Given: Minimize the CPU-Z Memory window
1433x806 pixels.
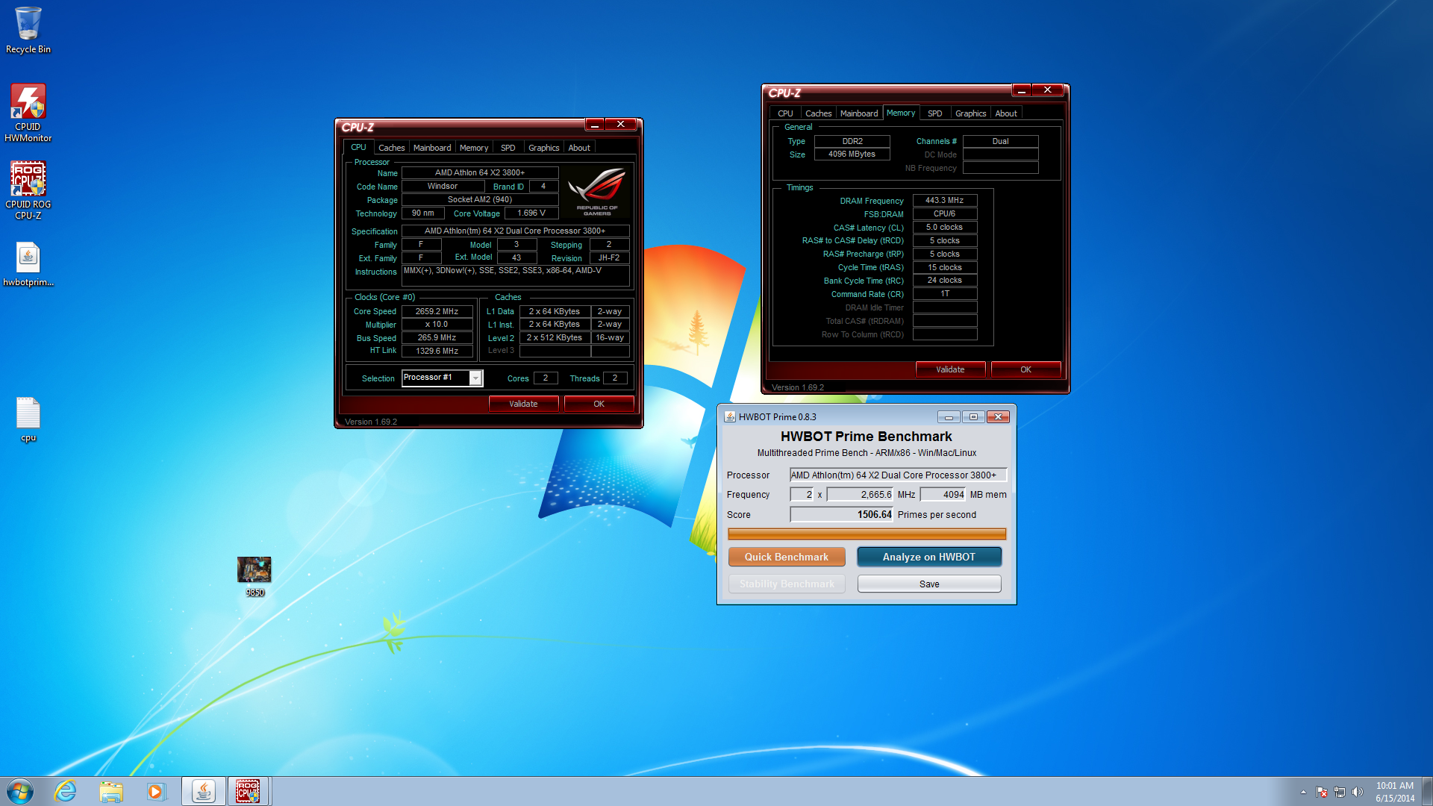Looking at the screenshot, I should click(1022, 90).
